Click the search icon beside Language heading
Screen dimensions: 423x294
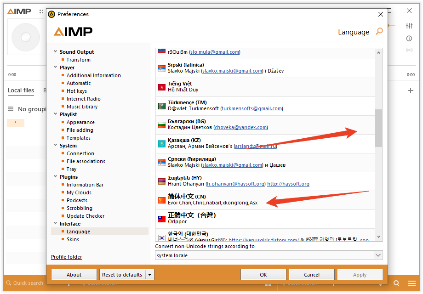pyautogui.click(x=379, y=31)
